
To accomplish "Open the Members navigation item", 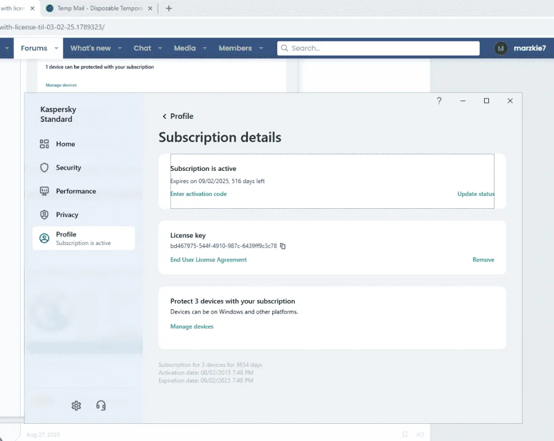I will pos(236,48).
